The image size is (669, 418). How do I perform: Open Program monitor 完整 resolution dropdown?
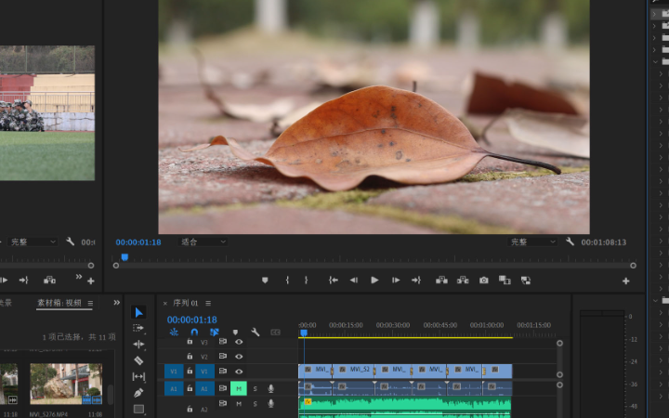[x=532, y=242]
